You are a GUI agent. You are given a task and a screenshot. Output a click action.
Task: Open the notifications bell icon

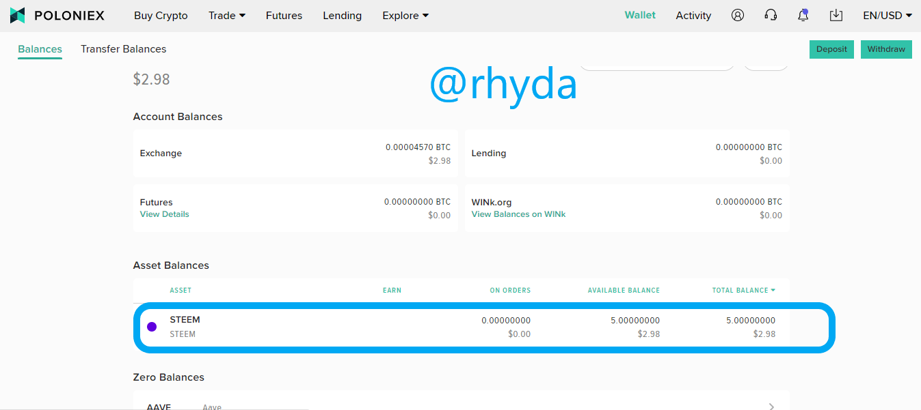[x=803, y=15]
